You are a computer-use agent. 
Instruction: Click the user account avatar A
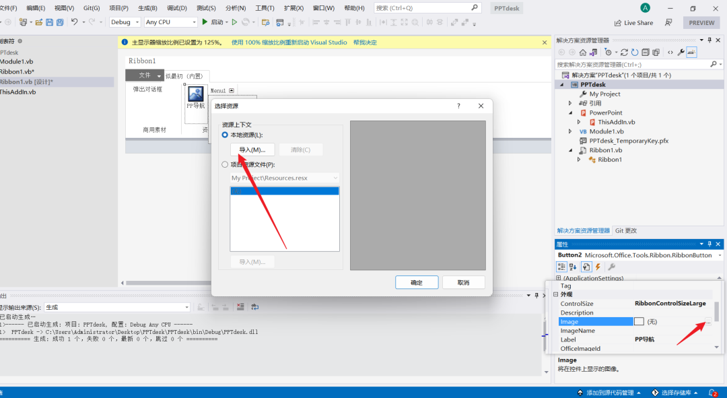pos(645,8)
